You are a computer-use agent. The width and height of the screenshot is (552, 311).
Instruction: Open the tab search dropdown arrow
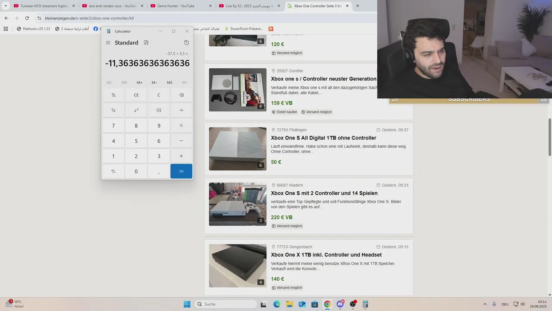(x=6, y=6)
